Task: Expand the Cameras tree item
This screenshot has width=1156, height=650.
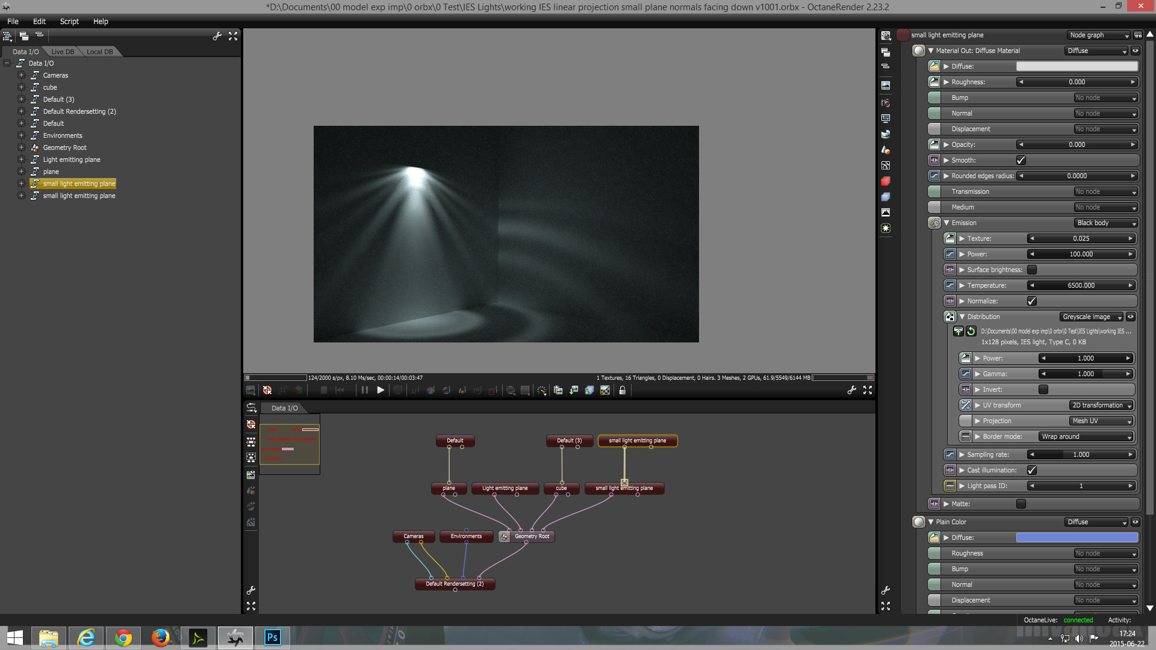Action: point(21,75)
